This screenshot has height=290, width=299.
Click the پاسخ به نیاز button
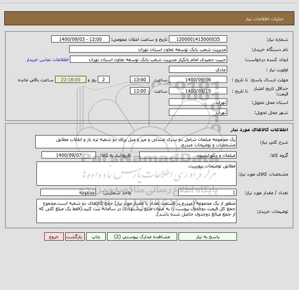point(208,237)
